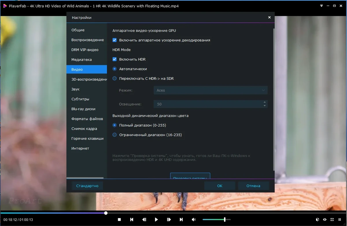Viewport: 347px width, 226px height.
Task: Decrease the Освещение value
Action: [265, 106]
